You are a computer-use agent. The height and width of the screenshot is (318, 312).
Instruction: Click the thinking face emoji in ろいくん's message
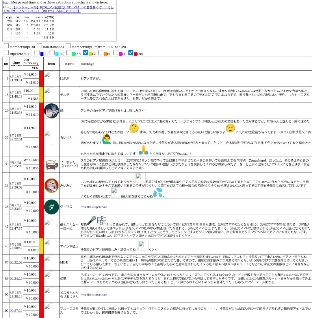134,128
